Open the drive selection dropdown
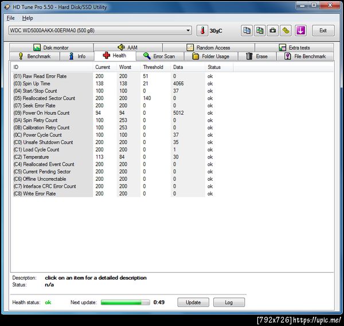The image size is (344, 326). (x=100, y=30)
